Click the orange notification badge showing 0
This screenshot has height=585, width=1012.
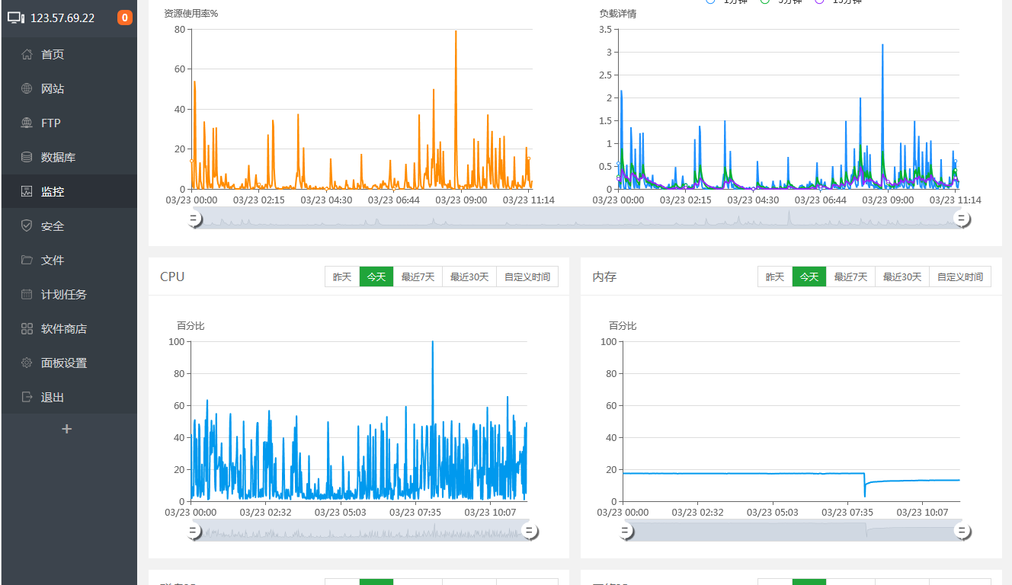[124, 18]
